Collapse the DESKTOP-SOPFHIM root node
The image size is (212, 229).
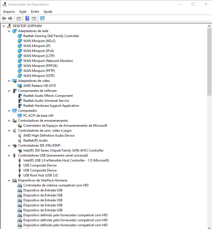point(4,26)
